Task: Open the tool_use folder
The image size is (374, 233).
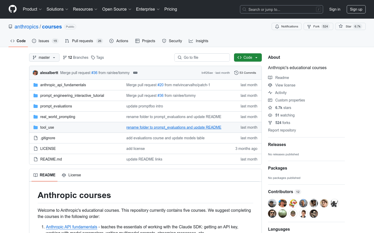Action: [47, 127]
